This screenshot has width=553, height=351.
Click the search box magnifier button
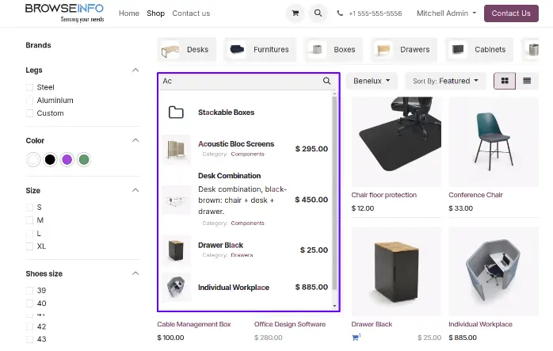(x=326, y=81)
